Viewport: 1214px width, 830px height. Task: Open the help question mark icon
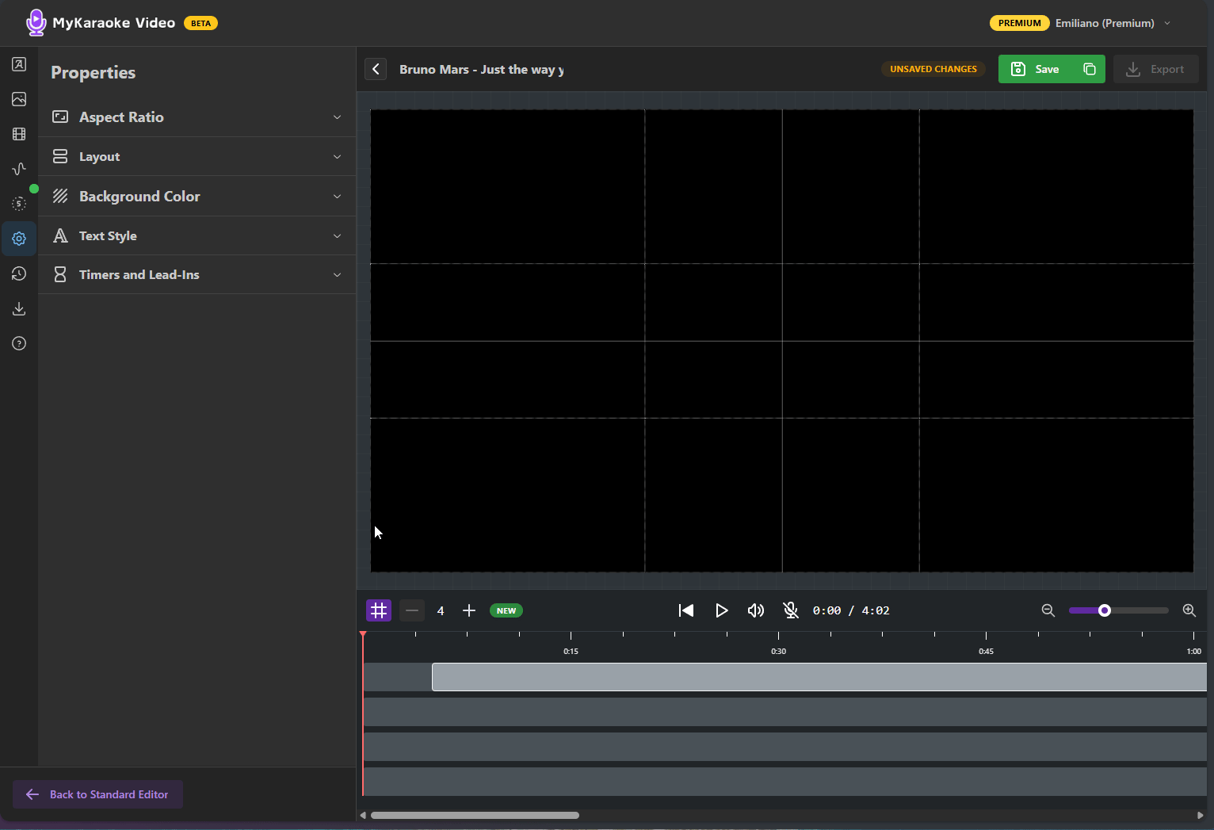[19, 343]
